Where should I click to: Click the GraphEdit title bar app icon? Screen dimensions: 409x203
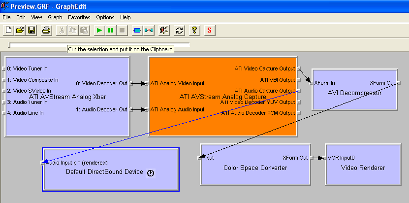[5, 6]
